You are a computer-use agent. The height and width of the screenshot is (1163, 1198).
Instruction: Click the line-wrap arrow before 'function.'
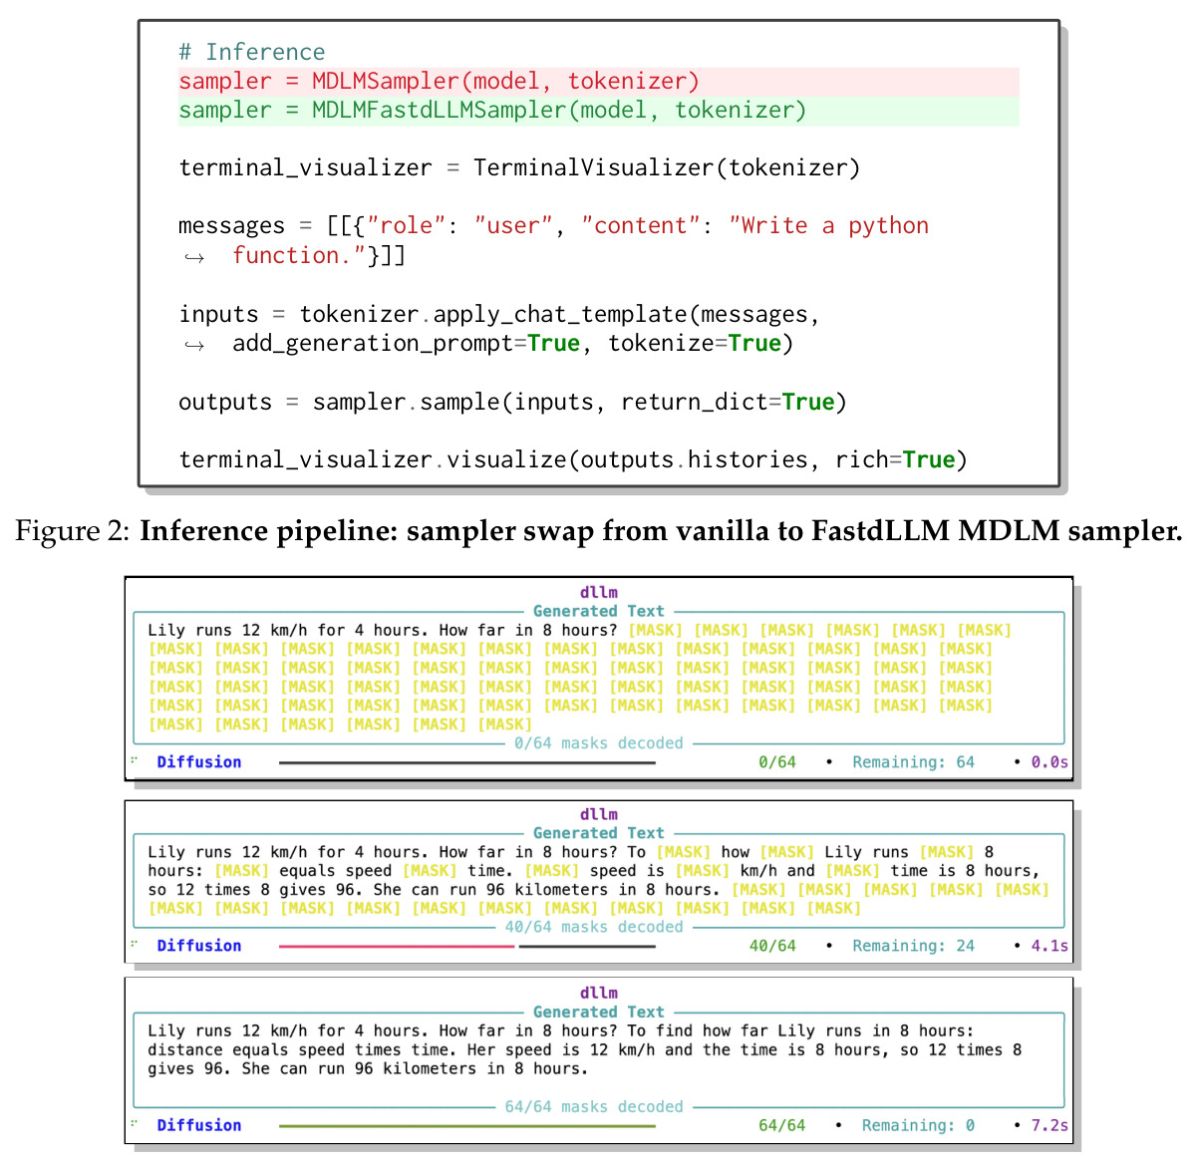click(193, 257)
